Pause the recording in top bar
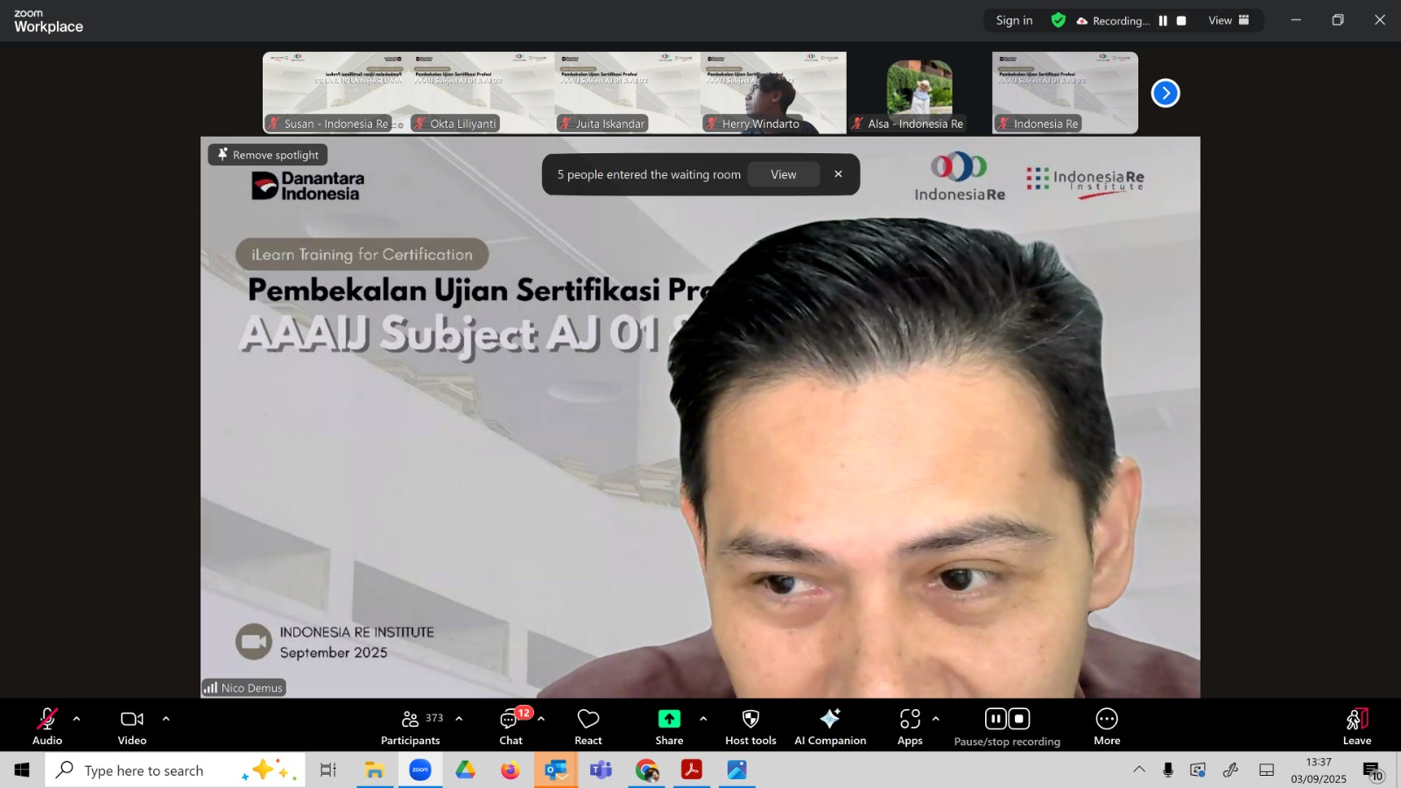Screen dimensions: 1401x788 click(1163, 21)
